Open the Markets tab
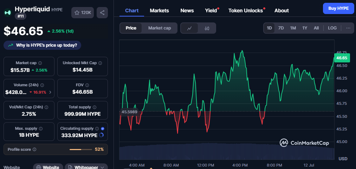 click(x=160, y=11)
